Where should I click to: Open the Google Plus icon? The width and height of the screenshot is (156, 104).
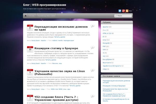123,11
